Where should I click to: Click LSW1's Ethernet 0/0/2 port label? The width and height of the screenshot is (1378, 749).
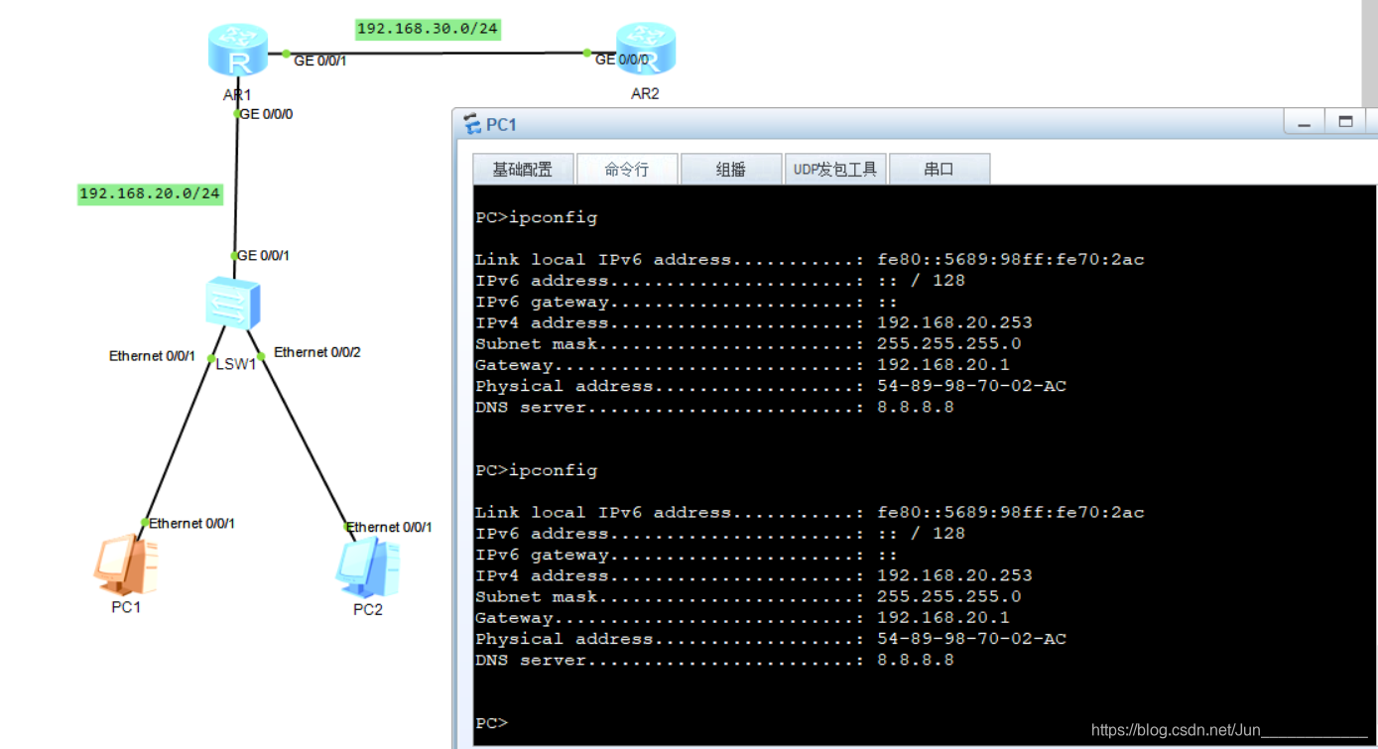click(317, 352)
